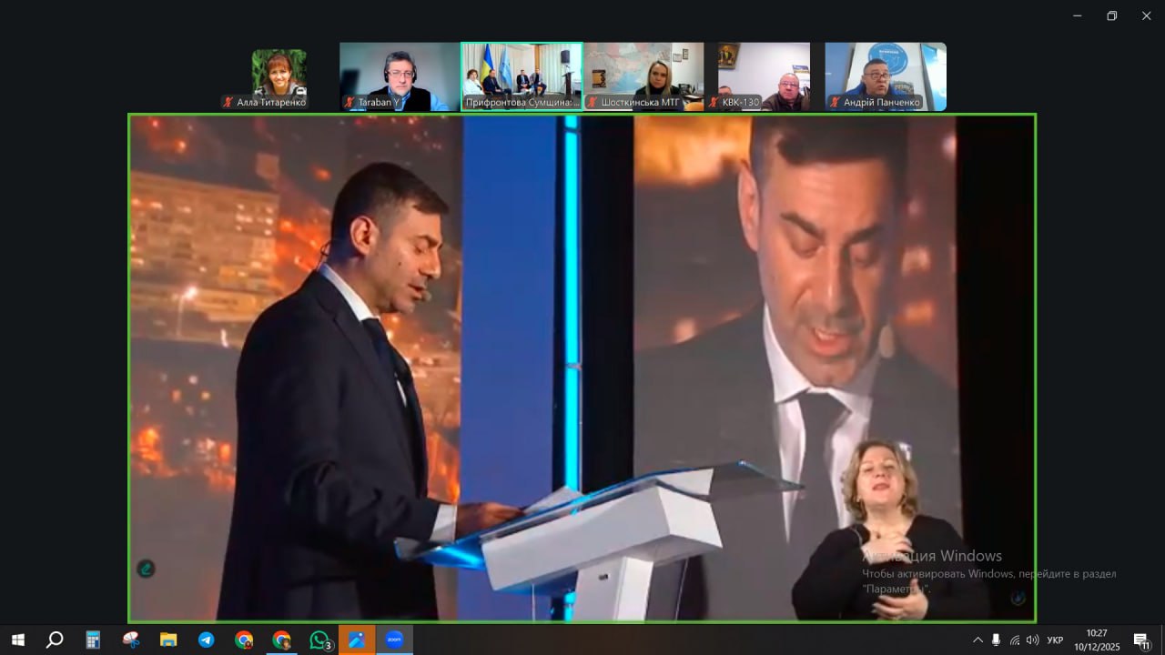
Task: Select Алла Титаренко participant thumbnail
Action: click(279, 77)
